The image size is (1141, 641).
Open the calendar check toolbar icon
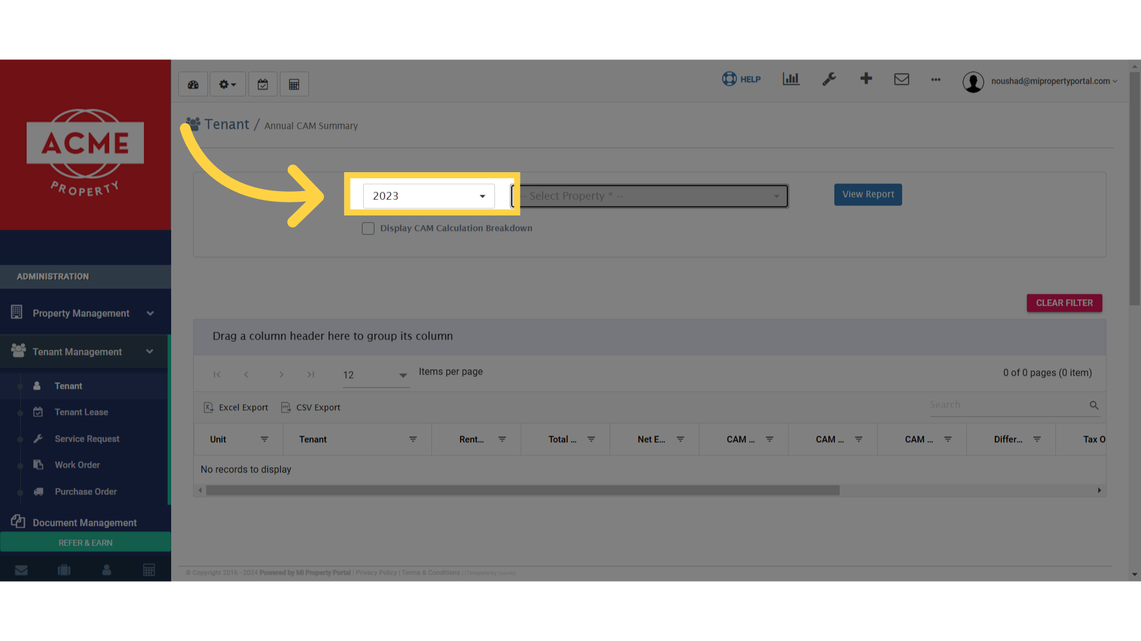pyautogui.click(x=263, y=85)
